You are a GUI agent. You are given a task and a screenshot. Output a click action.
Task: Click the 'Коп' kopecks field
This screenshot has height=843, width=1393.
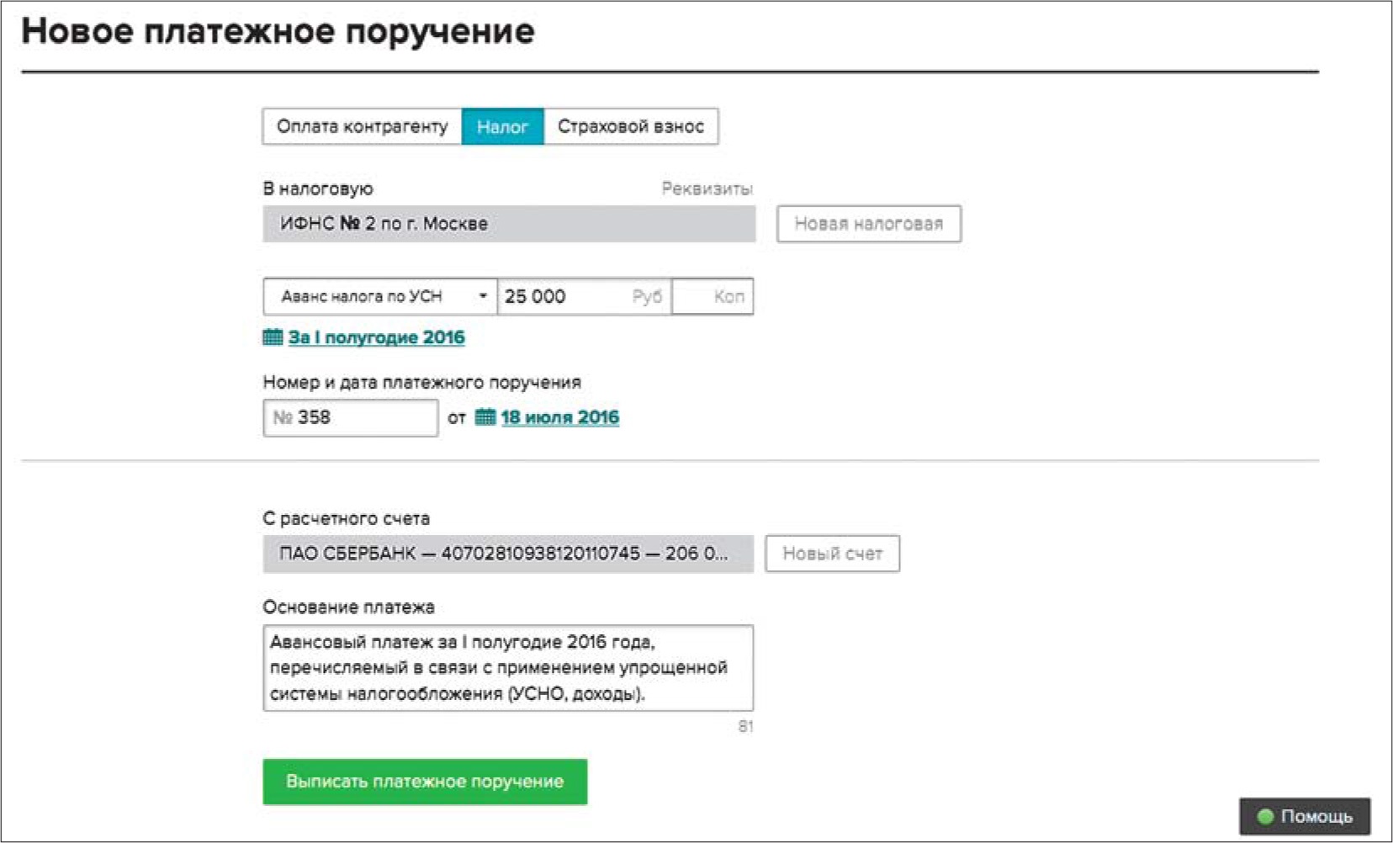pyautogui.click(x=712, y=296)
